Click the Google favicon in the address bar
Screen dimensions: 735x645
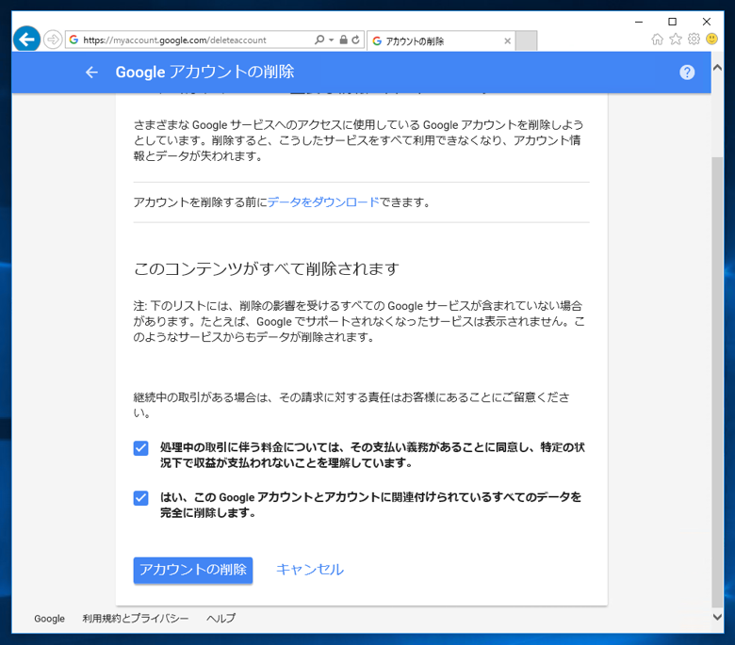tap(73, 40)
